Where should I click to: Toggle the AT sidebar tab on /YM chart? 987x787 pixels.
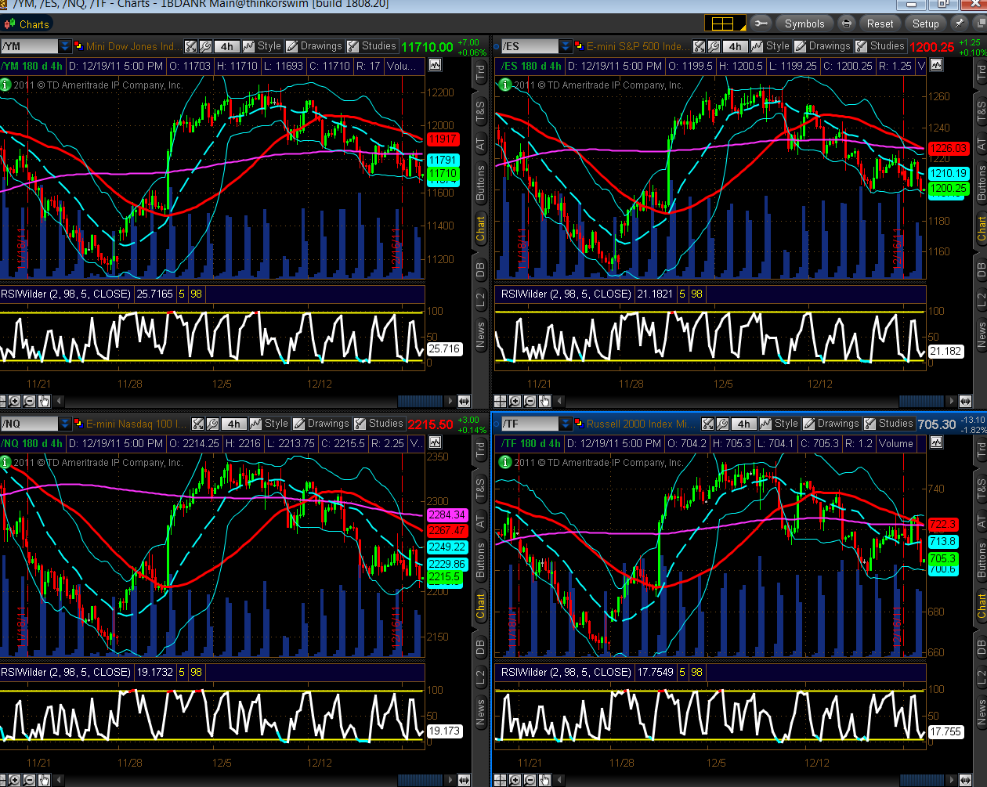(480, 145)
